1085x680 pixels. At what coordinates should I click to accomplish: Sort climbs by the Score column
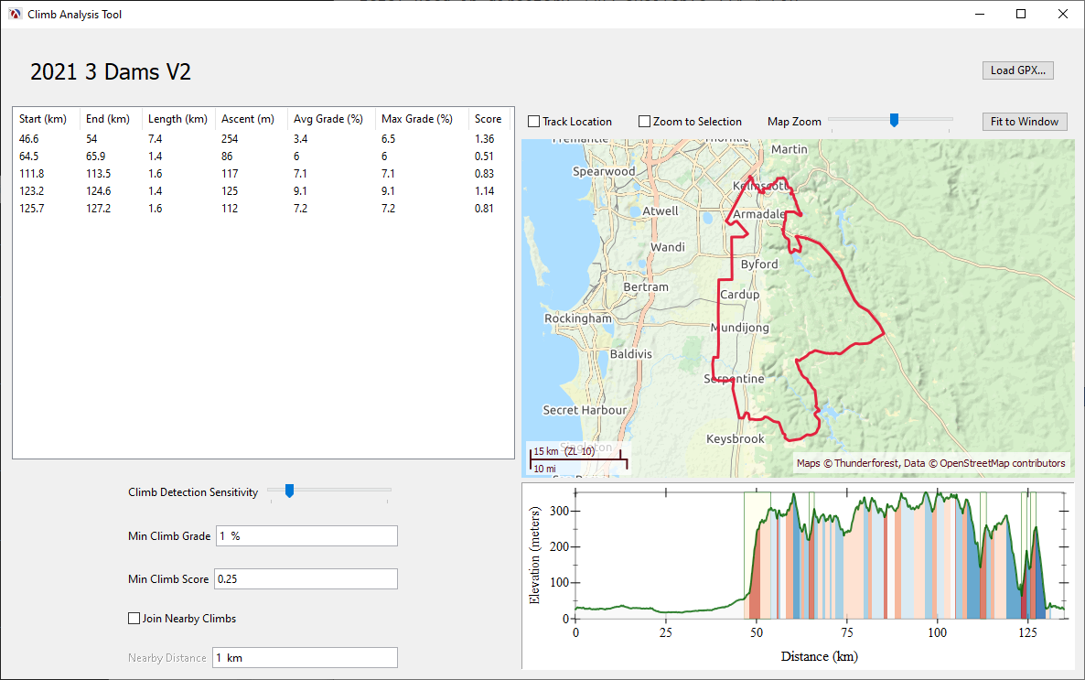pyautogui.click(x=489, y=118)
